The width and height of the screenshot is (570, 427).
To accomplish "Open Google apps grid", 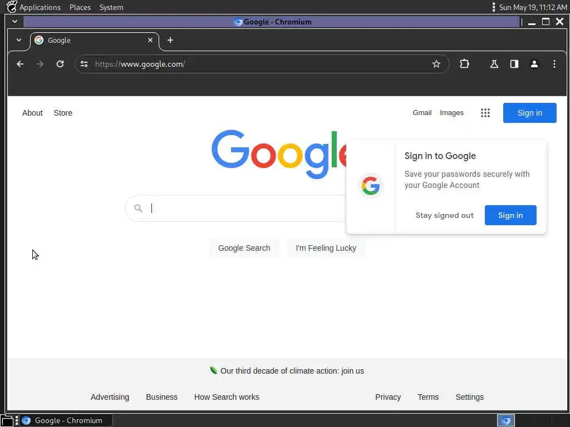I will (485, 113).
